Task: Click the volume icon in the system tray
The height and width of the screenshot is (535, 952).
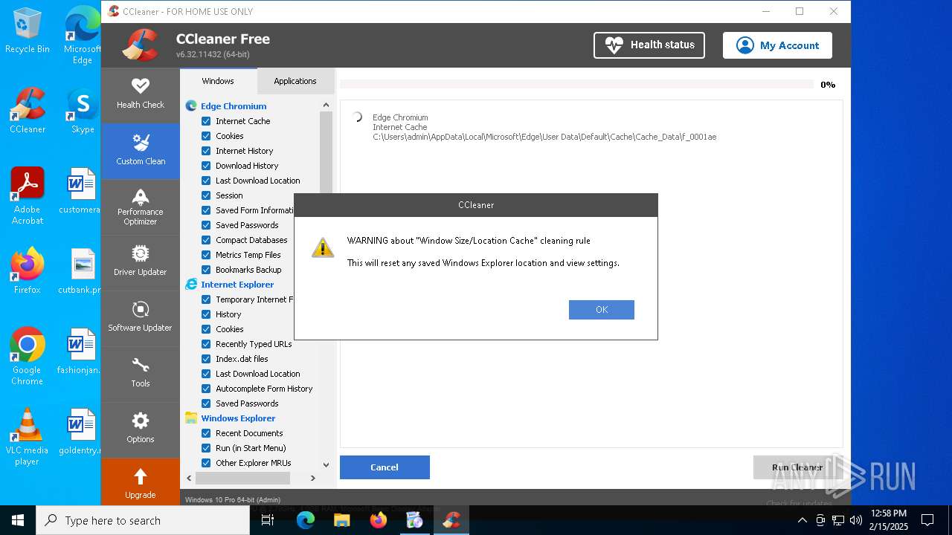Action: (855, 520)
